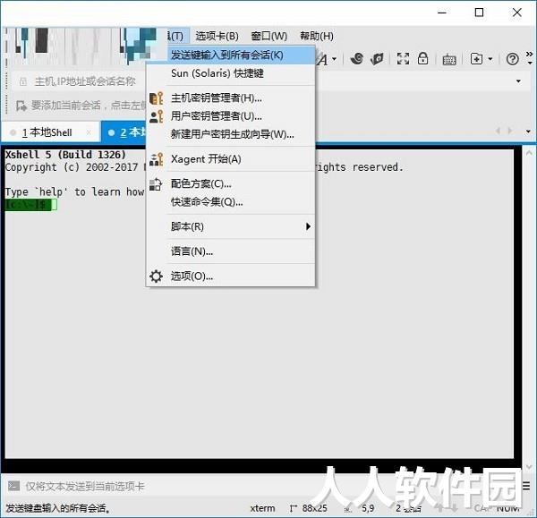Click the help question mark icon
Image resolution: width=537 pixels, height=518 pixels.
pos(512,59)
